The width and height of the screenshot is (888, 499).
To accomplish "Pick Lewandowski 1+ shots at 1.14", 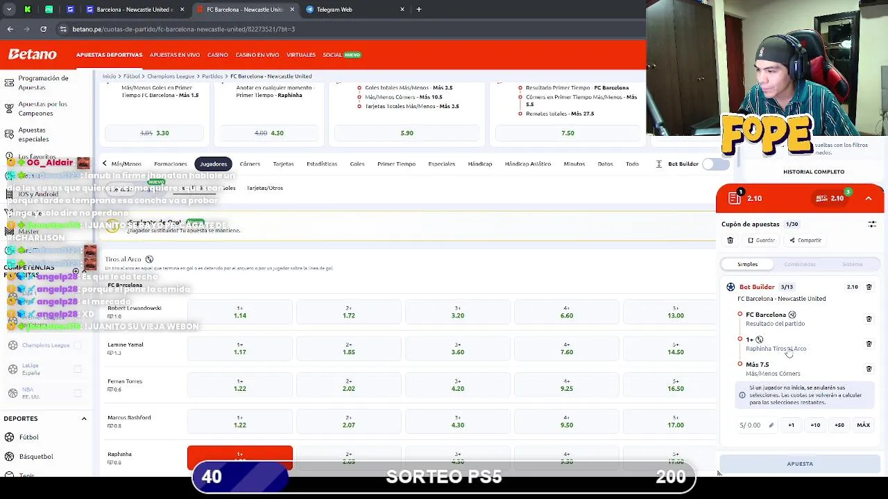I will [240, 312].
